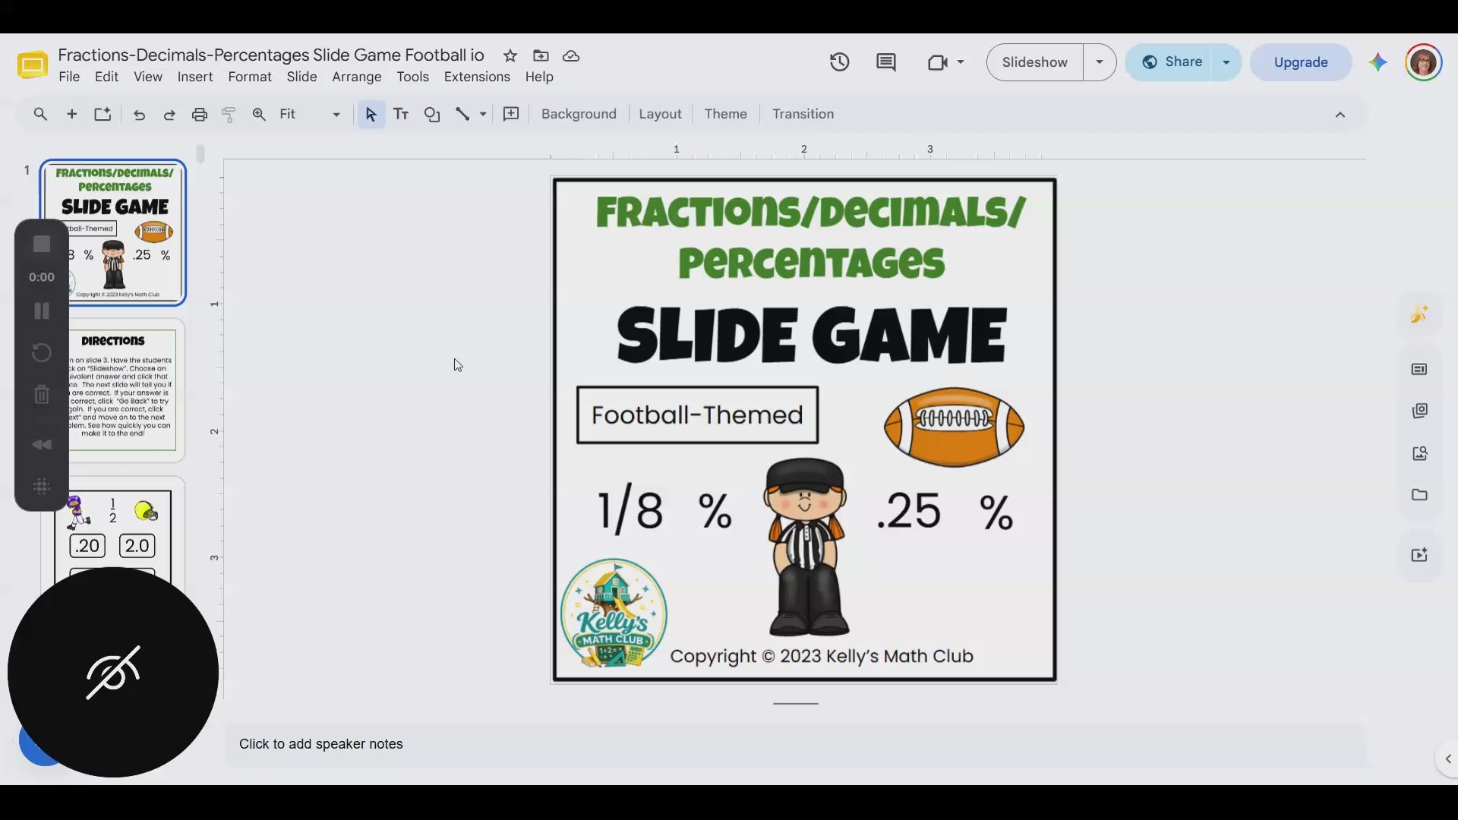Click the Transition toolbar button
1458x820 pixels.
803,114
